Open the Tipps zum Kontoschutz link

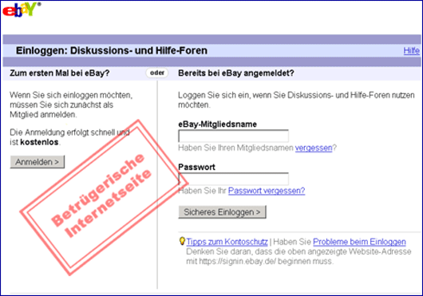[227, 242]
